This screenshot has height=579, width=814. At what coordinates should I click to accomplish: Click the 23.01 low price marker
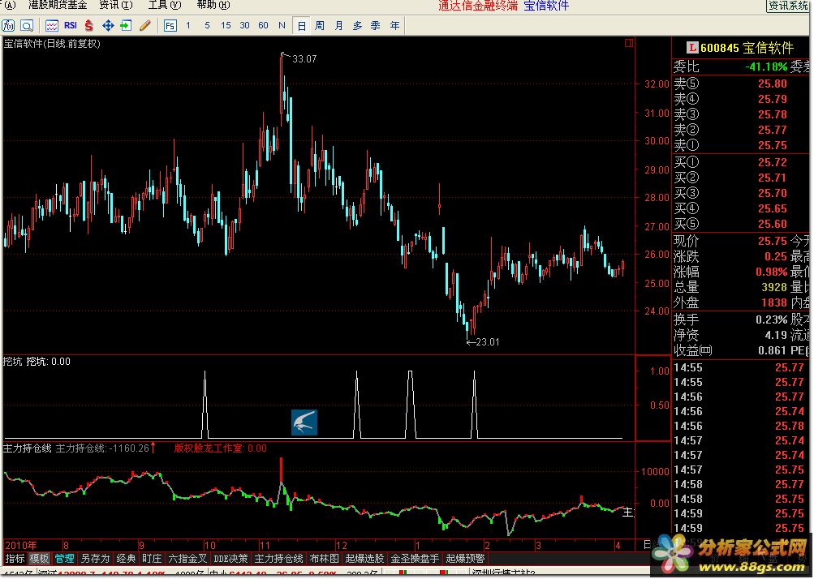click(x=488, y=342)
